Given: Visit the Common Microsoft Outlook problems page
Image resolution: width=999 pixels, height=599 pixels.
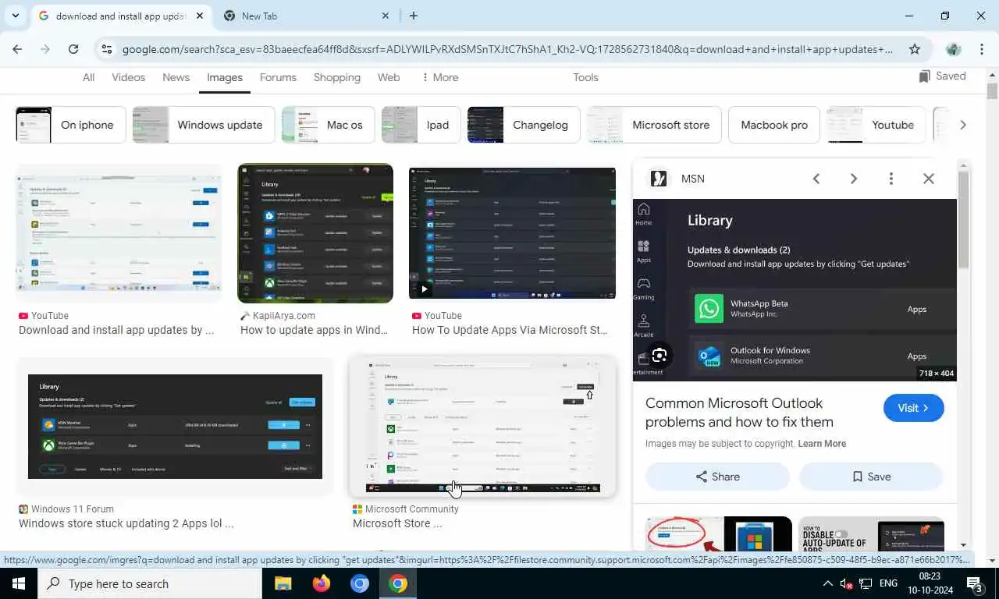Looking at the screenshot, I should pyautogui.click(x=914, y=408).
